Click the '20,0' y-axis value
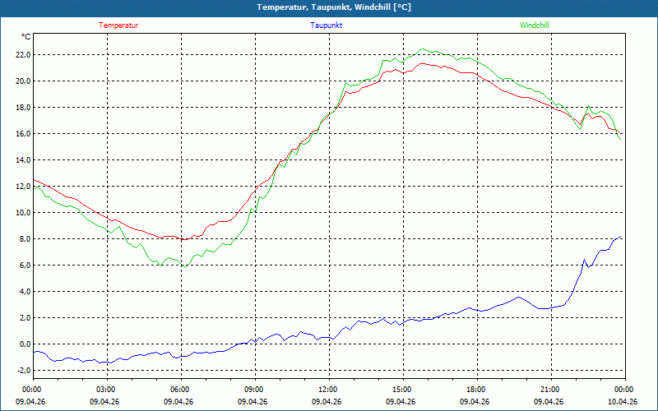 [x=23, y=81]
